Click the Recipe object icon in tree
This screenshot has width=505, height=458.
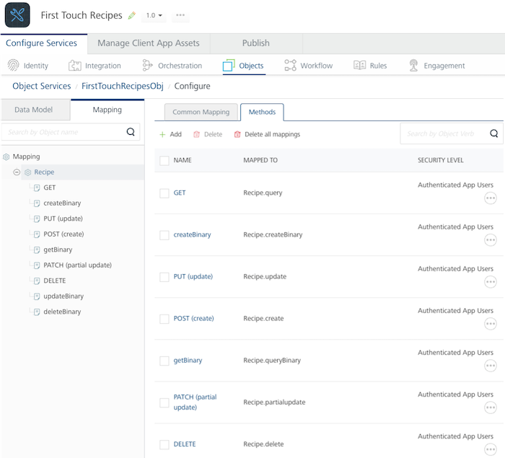(x=28, y=172)
